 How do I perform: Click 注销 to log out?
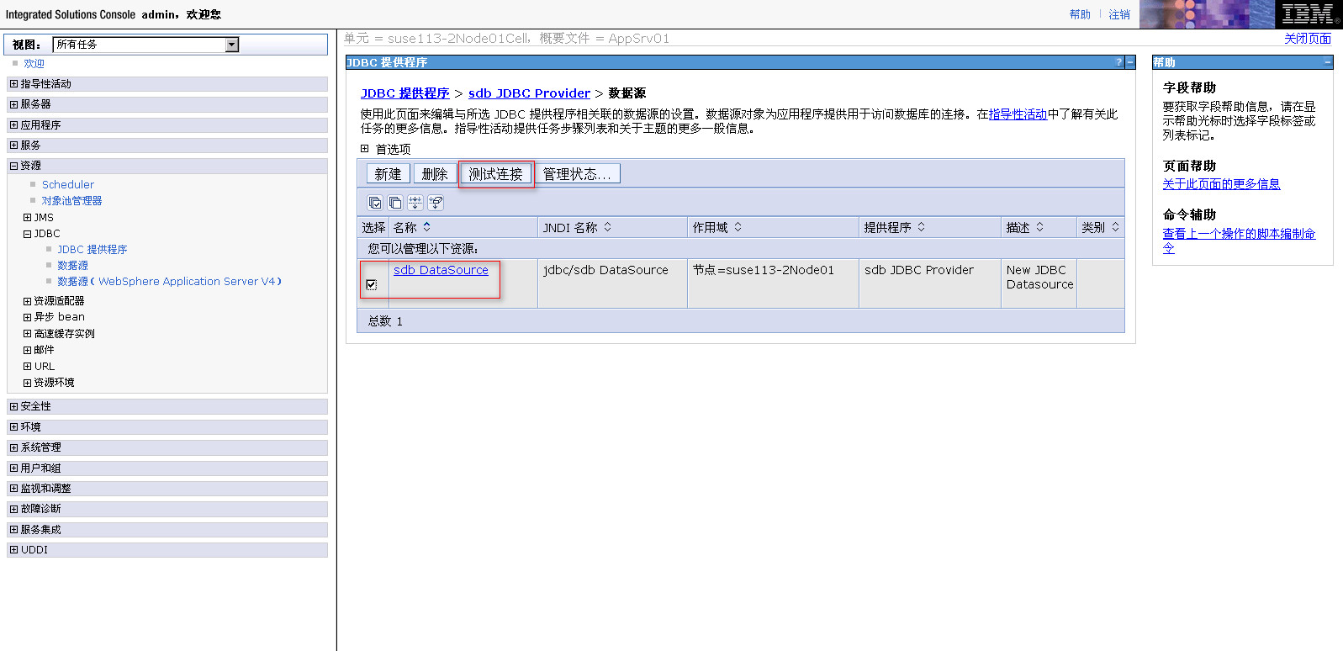[1119, 14]
